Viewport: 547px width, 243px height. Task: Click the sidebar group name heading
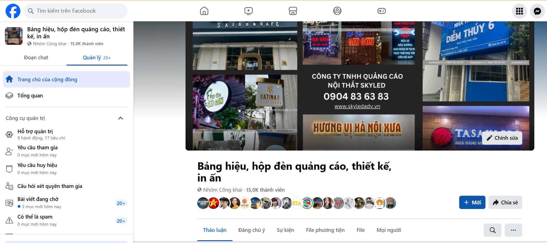[x=76, y=33]
